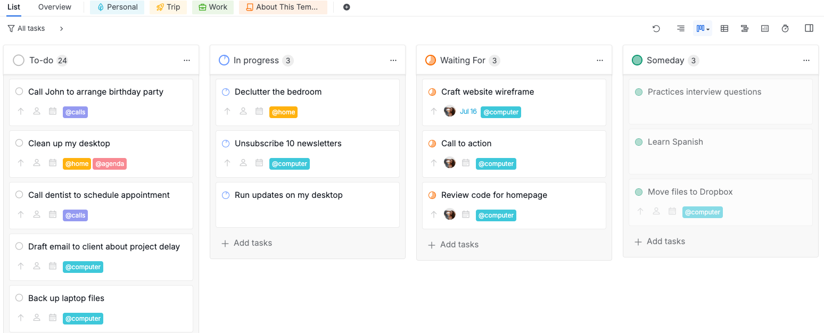The height and width of the screenshot is (333, 824).
Task: Open the kanban board view dropdown
Action: pyautogui.click(x=703, y=29)
